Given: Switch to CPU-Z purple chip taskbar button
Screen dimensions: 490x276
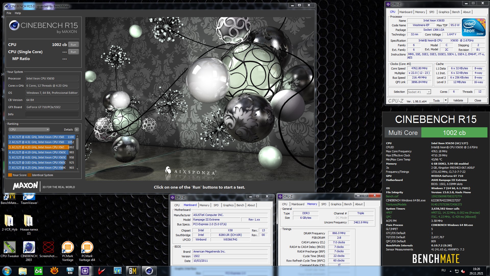Looking at the screenshot, I should pos(85,271).
